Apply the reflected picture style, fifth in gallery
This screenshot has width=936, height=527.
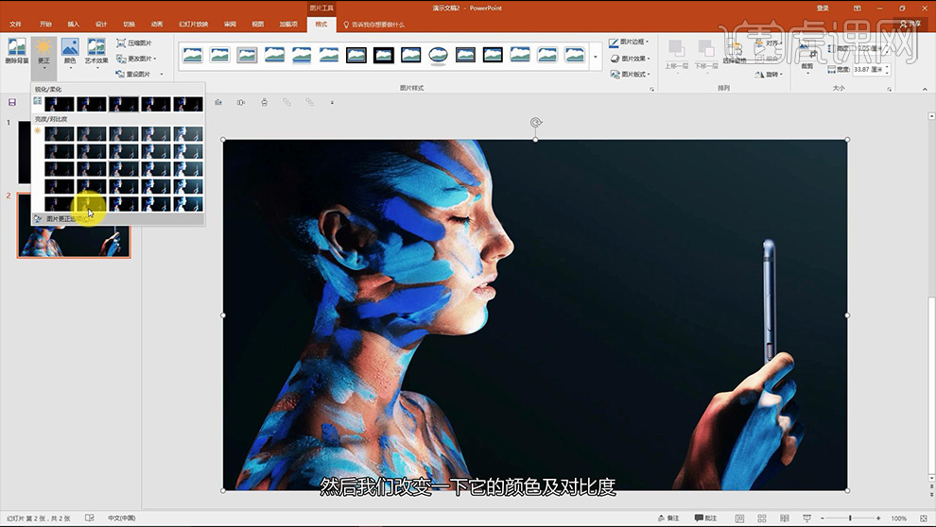[302, 56]
